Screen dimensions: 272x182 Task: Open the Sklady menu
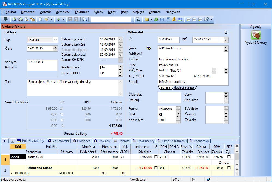pyautogui.click(x=99, y=12)
